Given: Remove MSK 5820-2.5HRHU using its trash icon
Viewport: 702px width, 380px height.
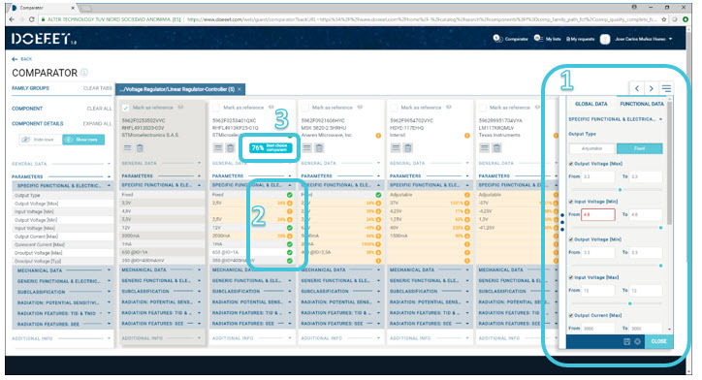Looking at the screenshot, I should tap(319, 147).
